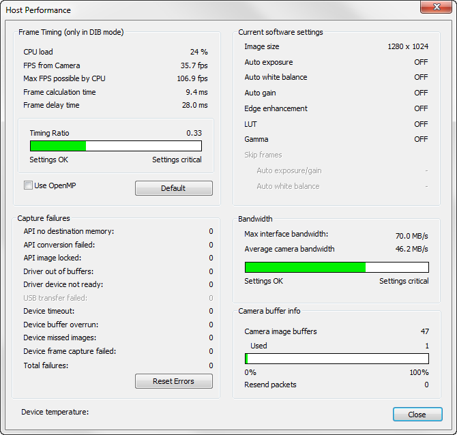Click the Bandwidth group heading
The width and height of the screenshot is (457, 435).
pos(255,219)
